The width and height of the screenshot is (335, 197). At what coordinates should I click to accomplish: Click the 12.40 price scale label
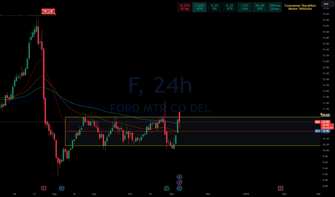coord(326,79)
